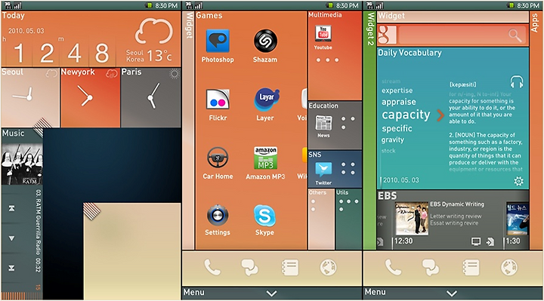Open the Menu label on the middle screen
544x301 pixels.
tap(194, 293)
